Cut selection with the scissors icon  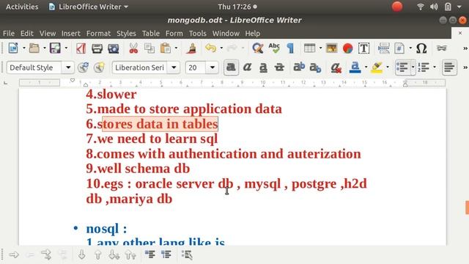(133, 48)
